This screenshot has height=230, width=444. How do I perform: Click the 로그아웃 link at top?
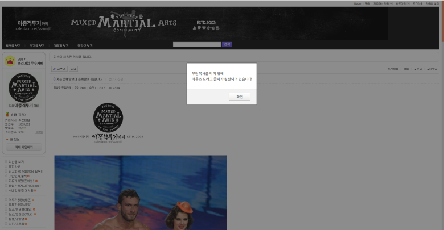pyautogui.click(x=417, y=3)
